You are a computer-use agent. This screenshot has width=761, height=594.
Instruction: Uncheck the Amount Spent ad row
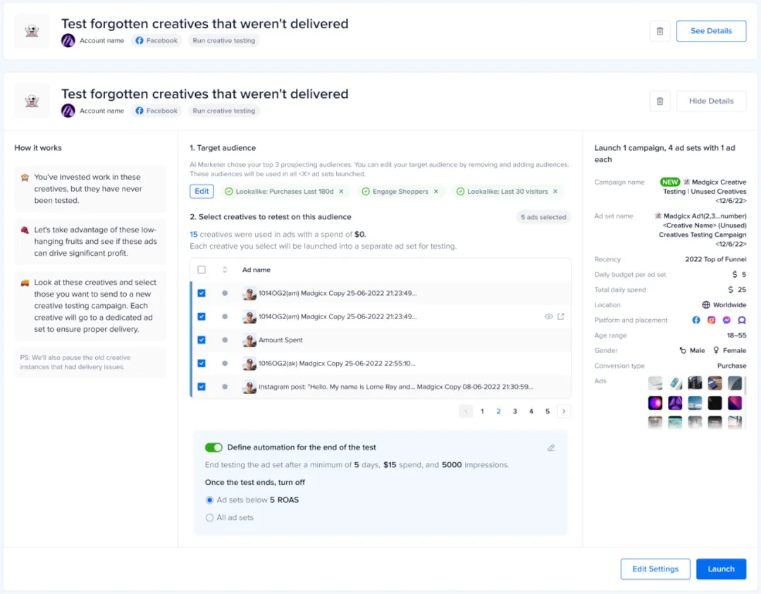point(202,340)
